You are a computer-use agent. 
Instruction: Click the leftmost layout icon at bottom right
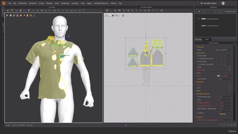tap(221, 125)
